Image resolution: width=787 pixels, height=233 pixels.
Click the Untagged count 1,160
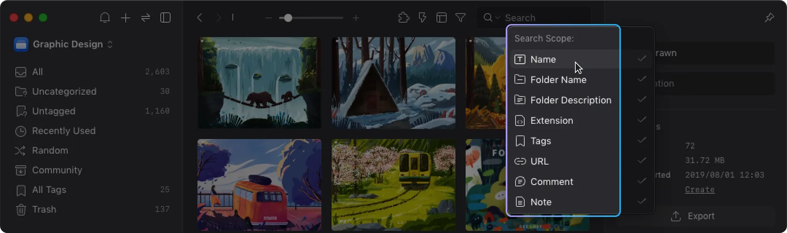[157, 111]
